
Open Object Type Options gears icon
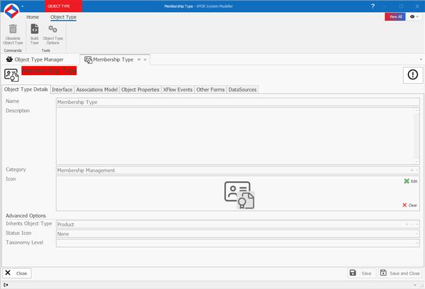point(53,29)
